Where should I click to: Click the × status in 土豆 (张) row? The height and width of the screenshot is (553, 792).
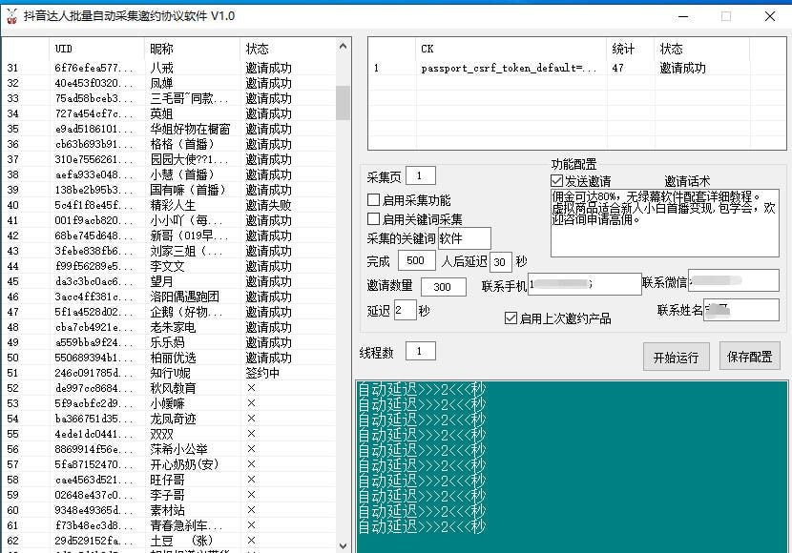click(x=251, y=541)
